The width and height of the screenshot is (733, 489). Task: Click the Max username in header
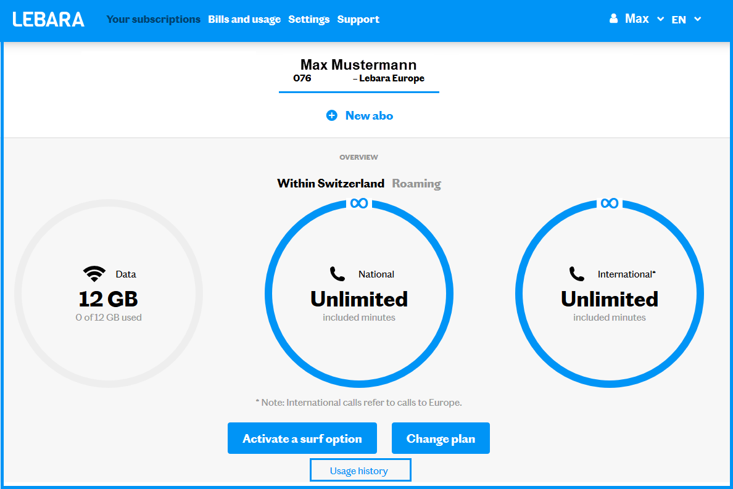pos(637,18)
